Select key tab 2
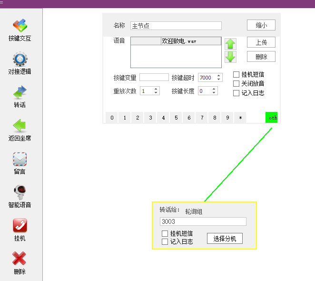 click(x=138, y=118)
